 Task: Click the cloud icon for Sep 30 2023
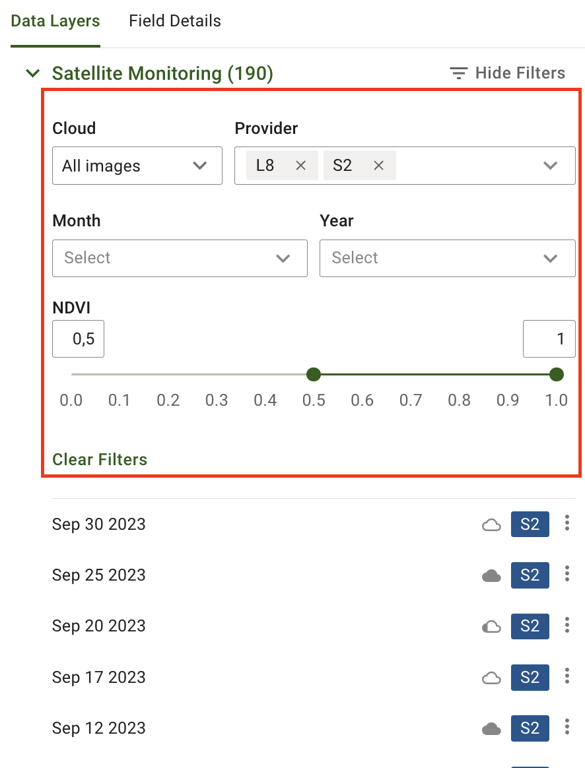[491, 525]
